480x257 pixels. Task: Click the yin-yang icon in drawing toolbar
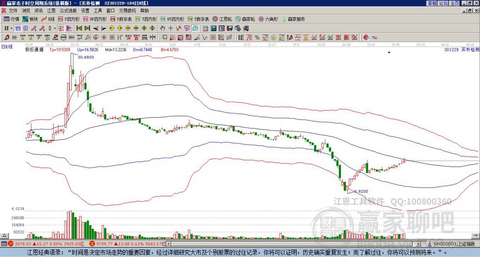click(366, 38)
